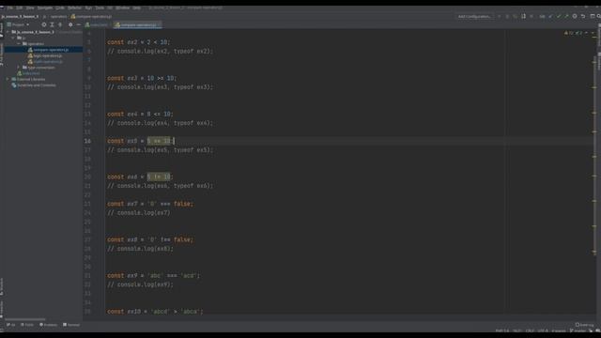Click the Debug icon in the top toolbar
The height and width of the screenshot is (338, 601).
[507, 17]
